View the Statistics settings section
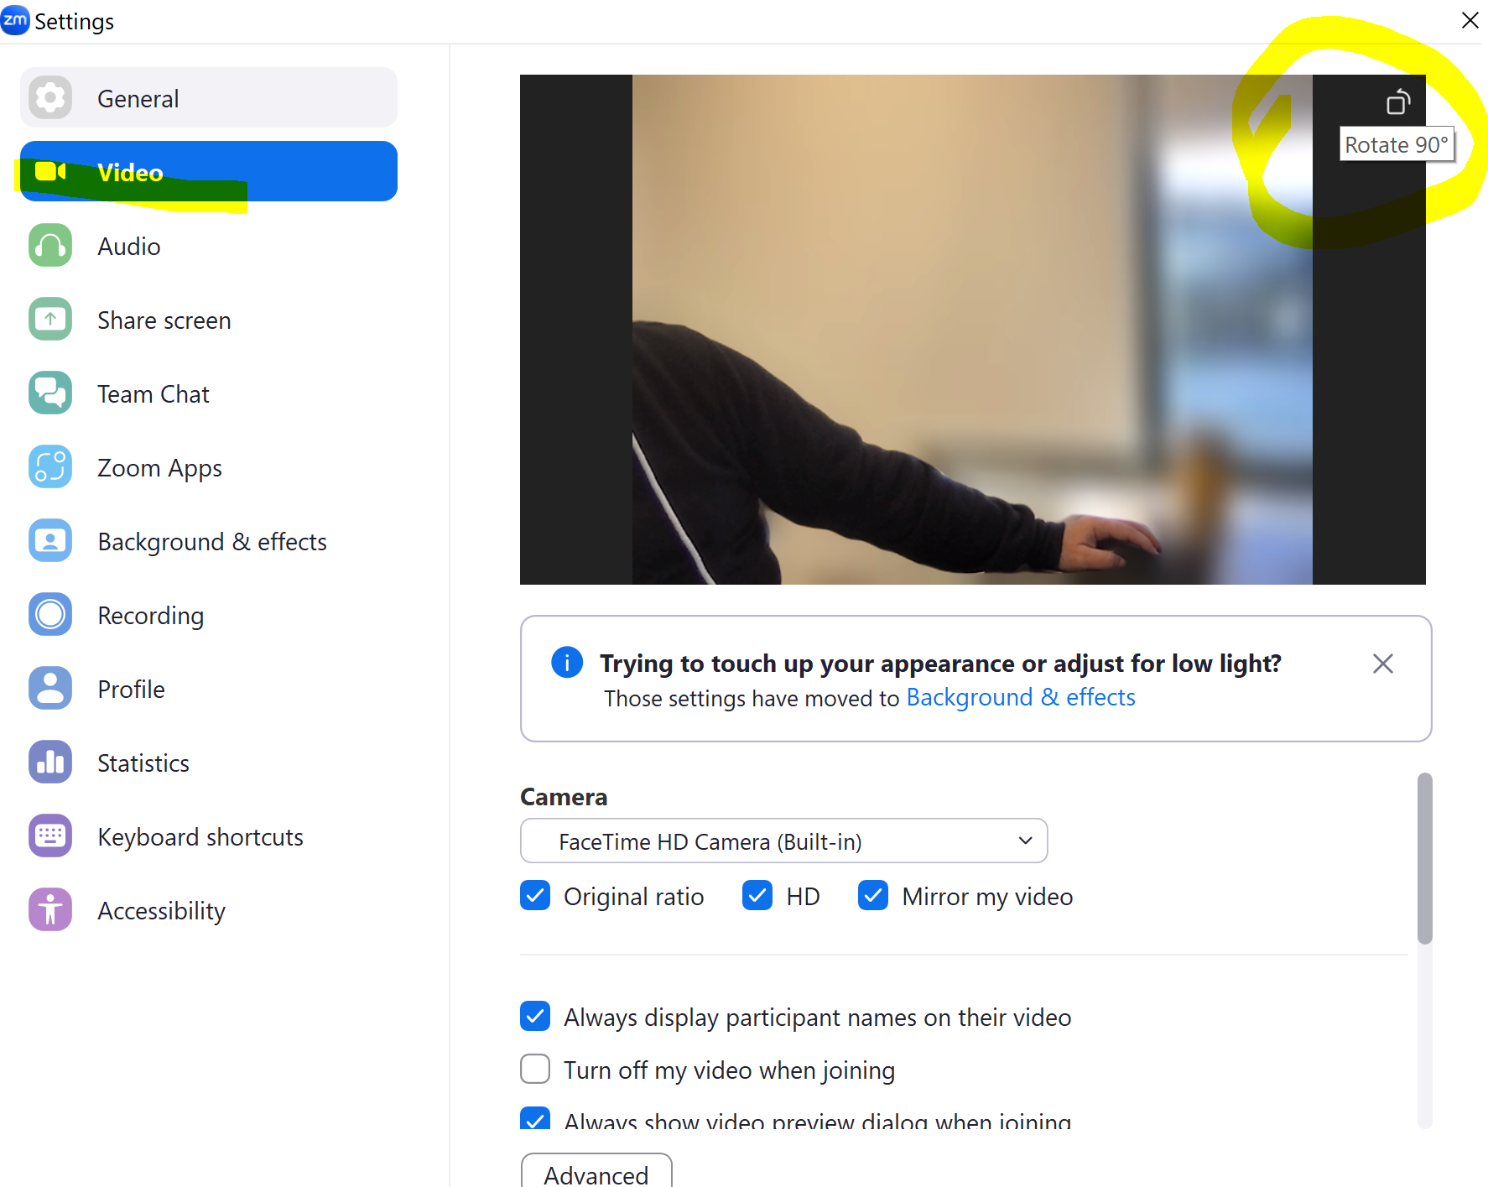The image size is (1488, 1187). pos(209,763)
